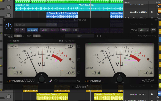Click the Paste button
The image size is (161, 101).
(x=54, y=30)
